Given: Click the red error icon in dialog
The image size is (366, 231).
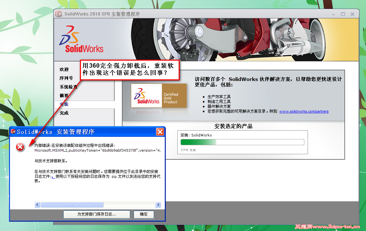Looking at the screenshot, I should pos(20,147).
